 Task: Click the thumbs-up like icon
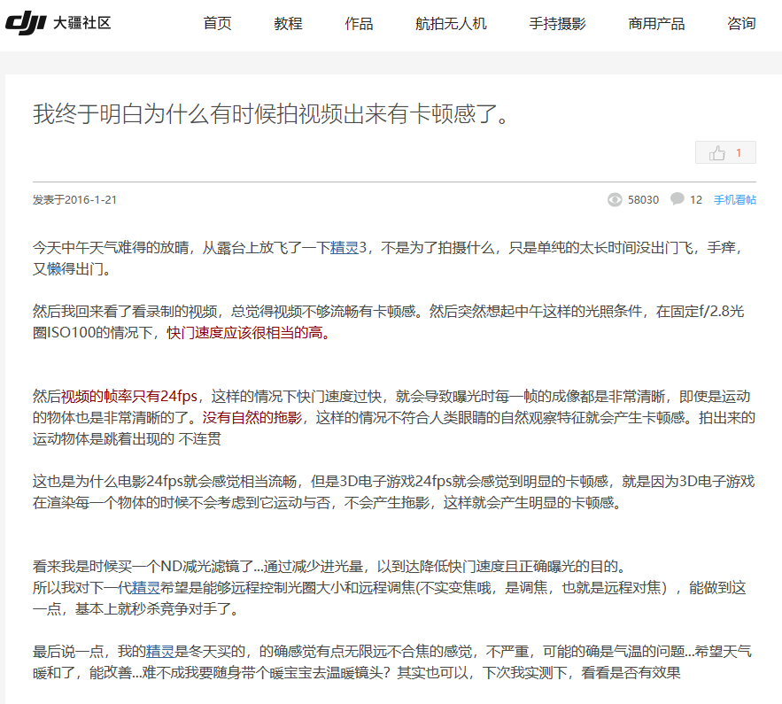pyautogui.click(x=717, y=152)
